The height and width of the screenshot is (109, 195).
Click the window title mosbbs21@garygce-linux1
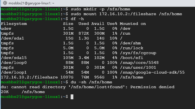click(32, 3)
